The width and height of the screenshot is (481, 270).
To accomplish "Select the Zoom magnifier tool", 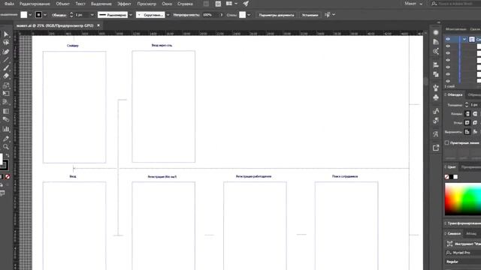I will [6, 147].
